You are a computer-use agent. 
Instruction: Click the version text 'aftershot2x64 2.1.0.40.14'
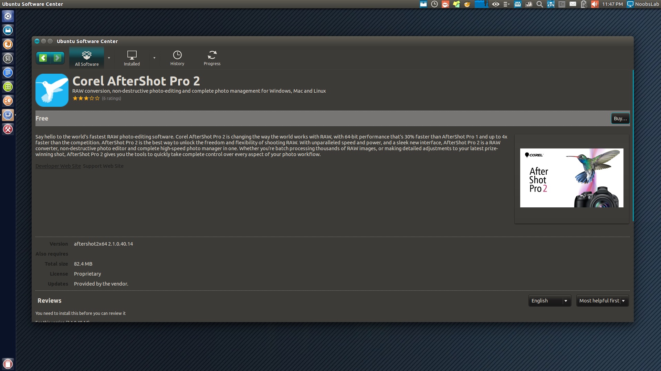point(103,244)
